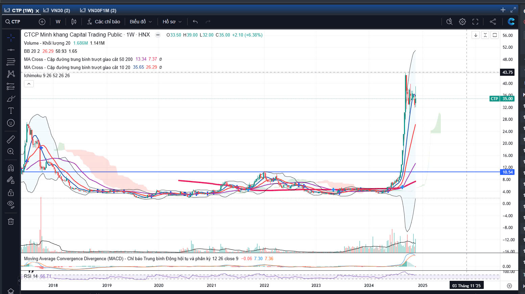Activate the zoom in tool

point(11,151)
